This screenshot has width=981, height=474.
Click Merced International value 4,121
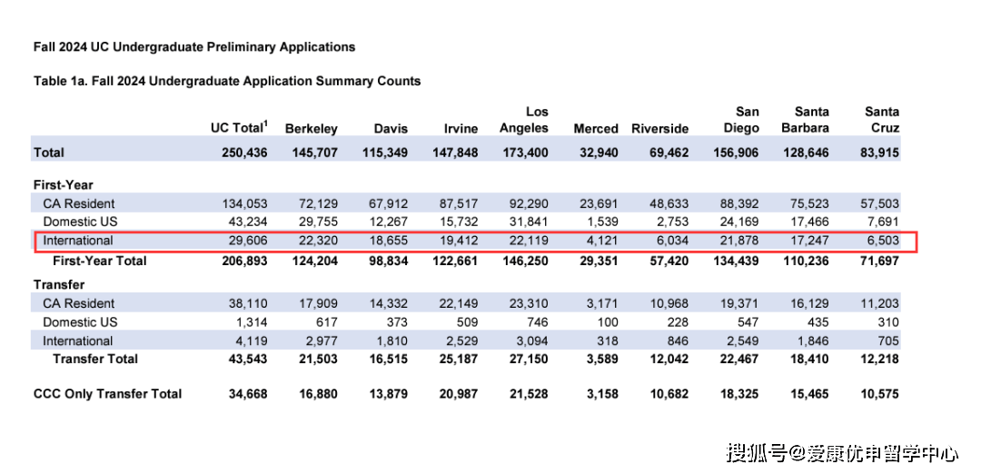(602, 240)
